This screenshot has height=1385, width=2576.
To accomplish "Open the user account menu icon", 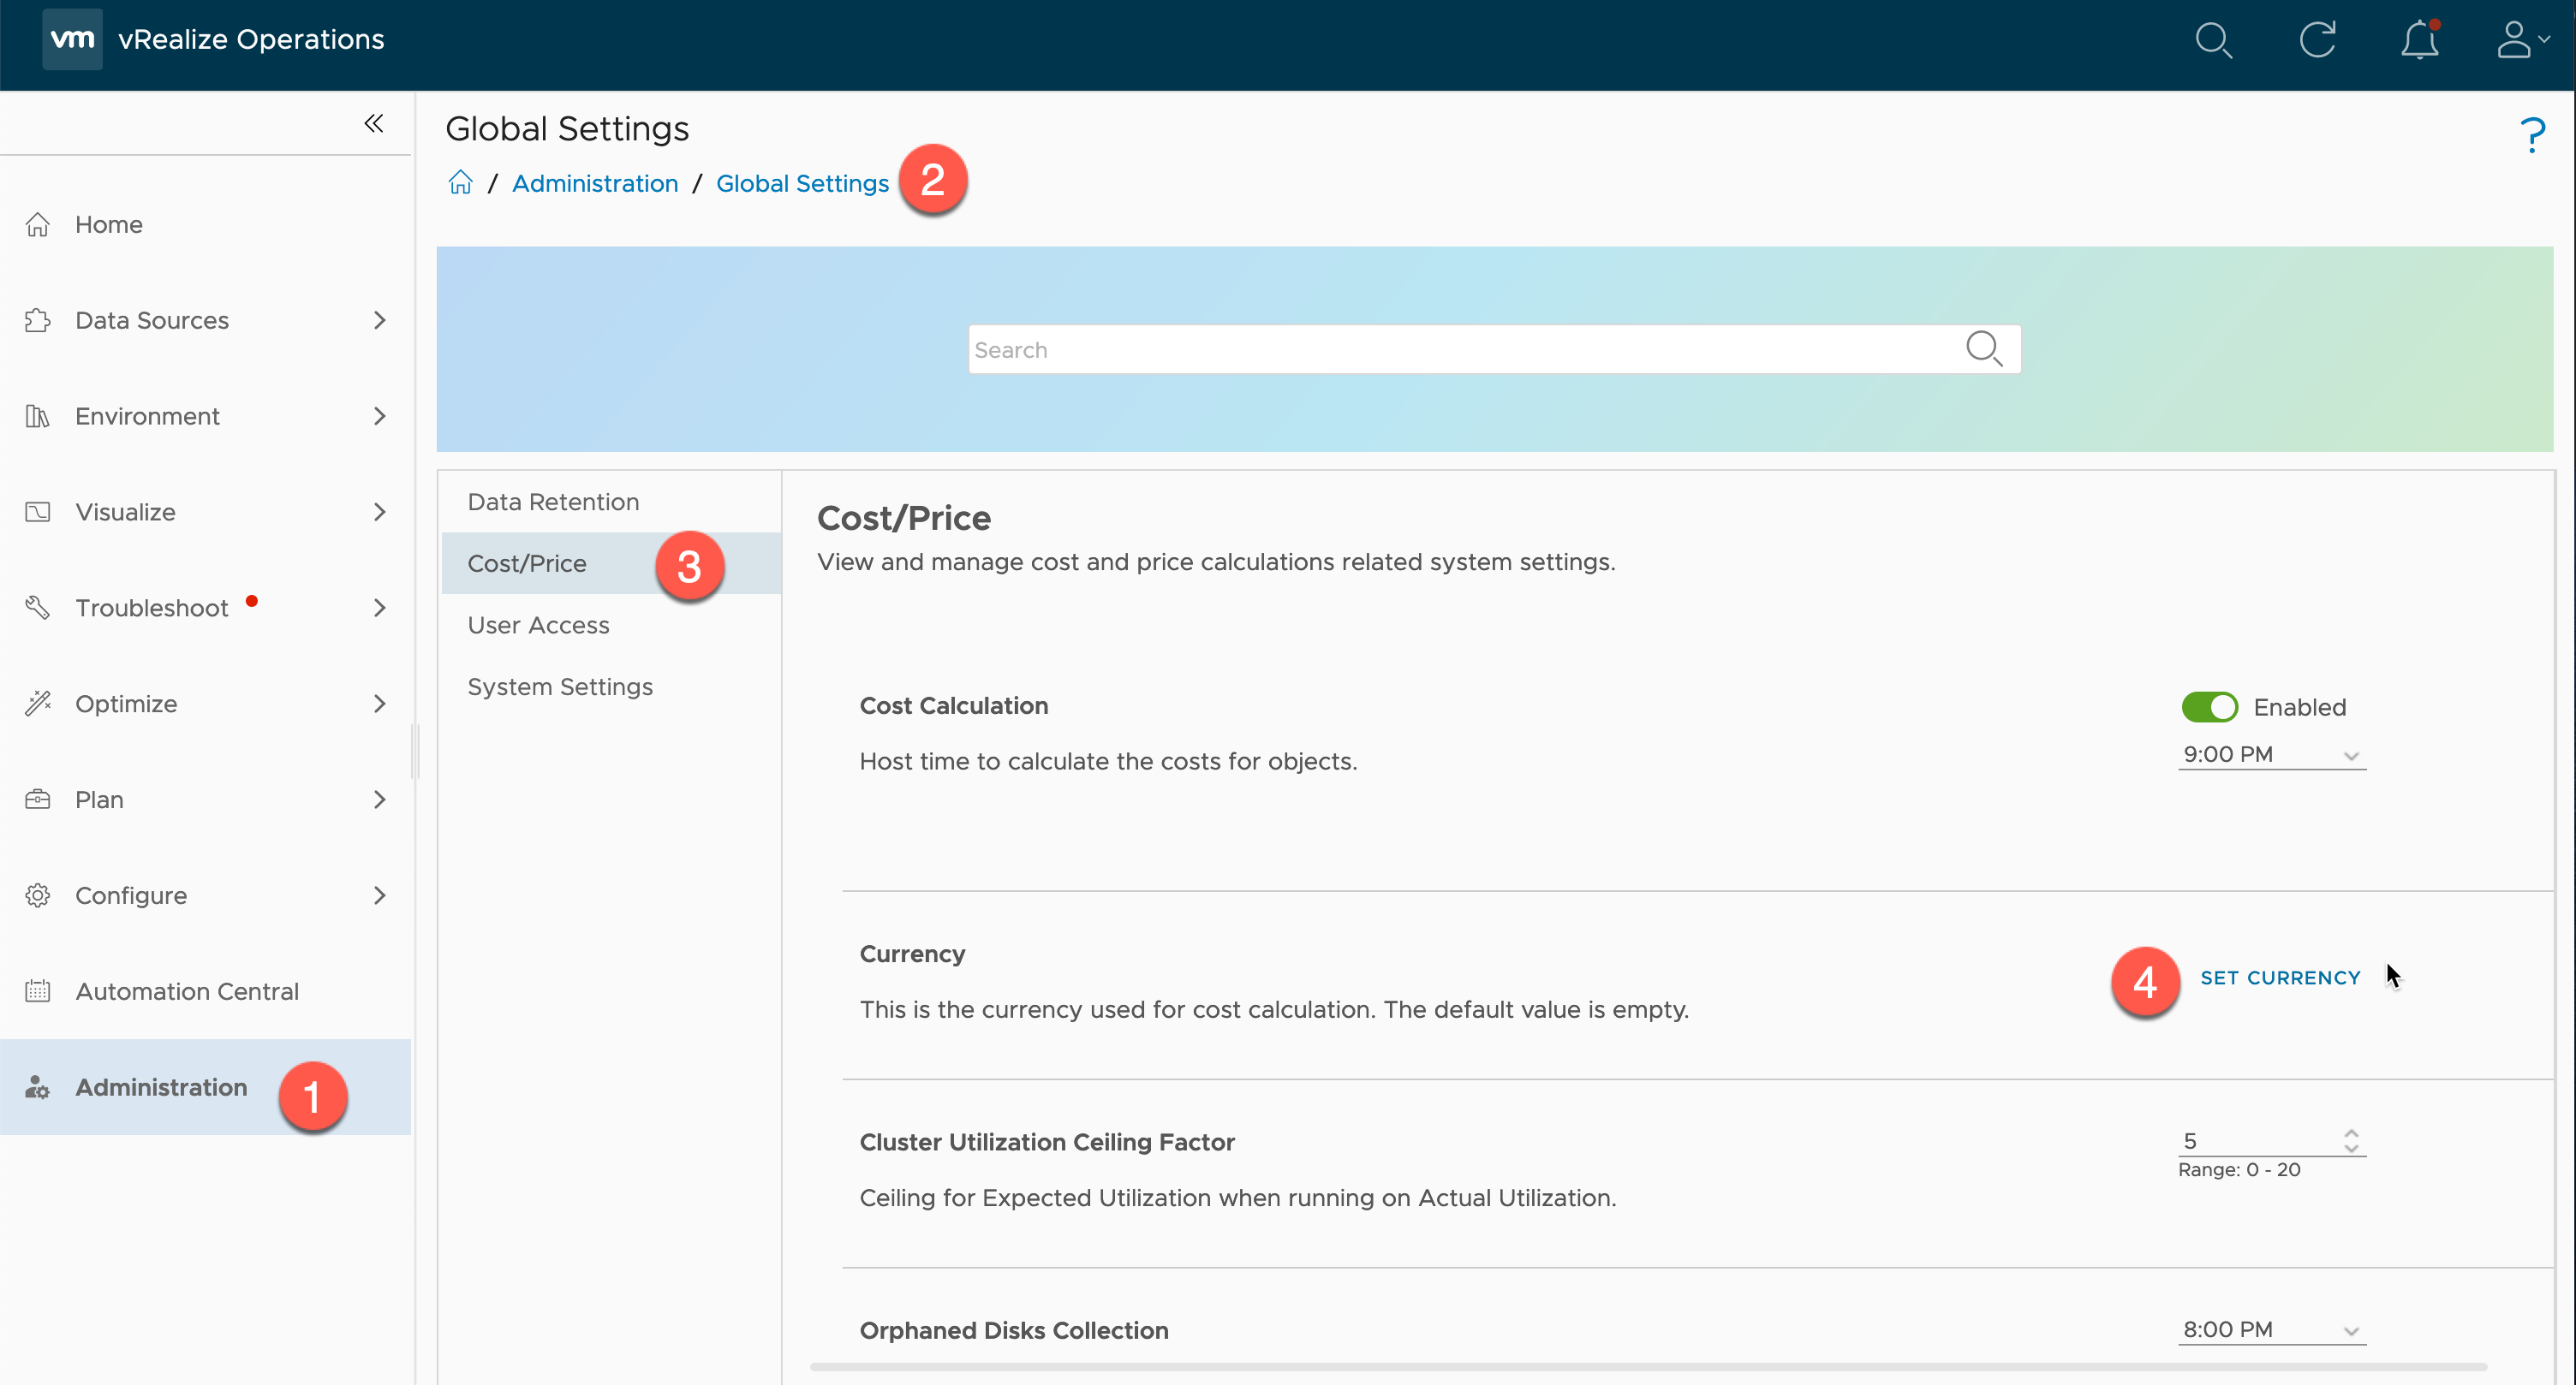I will pyautogui.click(x=2522, y=40).
